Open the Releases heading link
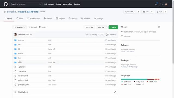The height and width of the screenshot is (98, 174). (125, 45)
